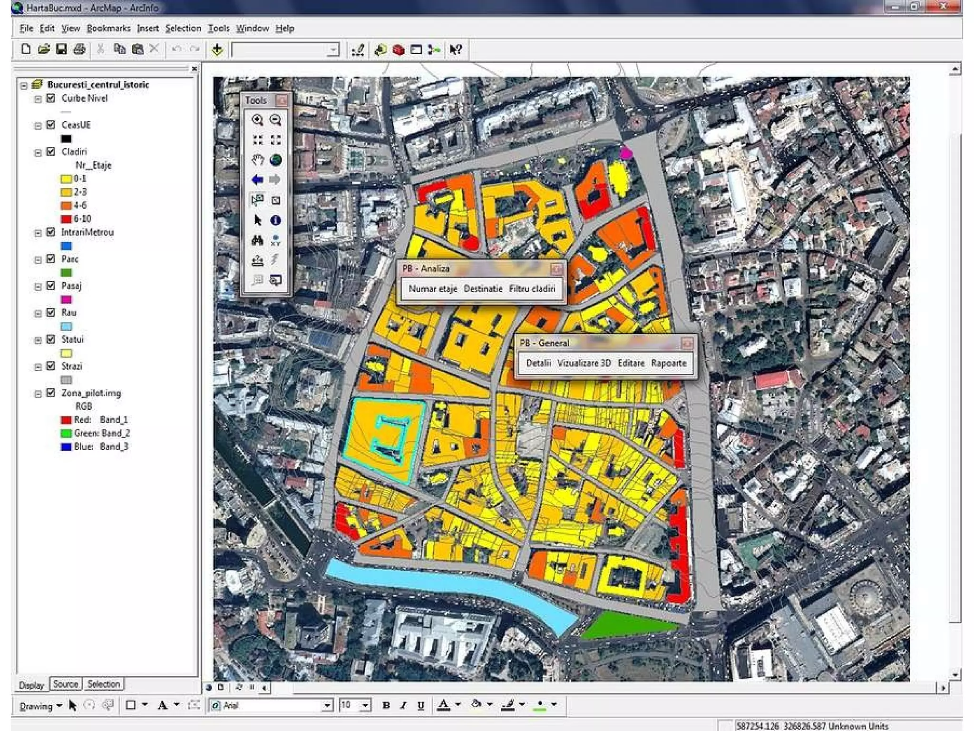Open the Bookmarks menu

(x=108, y=29)
